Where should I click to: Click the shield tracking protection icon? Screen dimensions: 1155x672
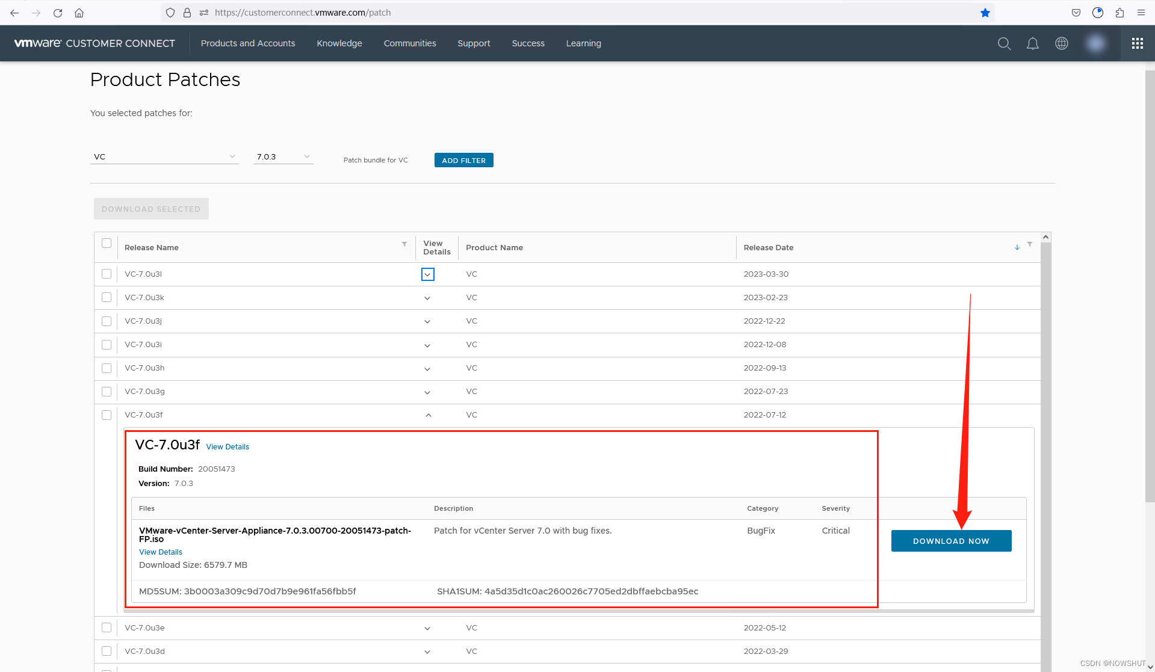point(170,13)
